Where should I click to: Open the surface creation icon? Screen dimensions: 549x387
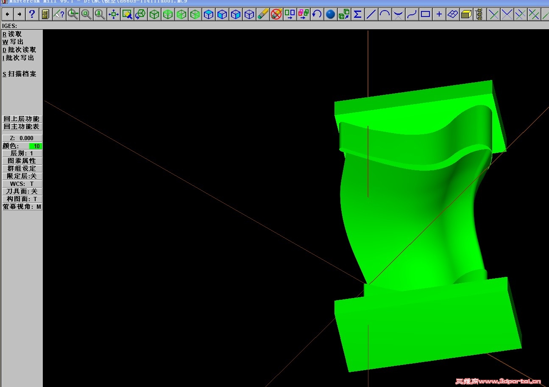point(452,14)
